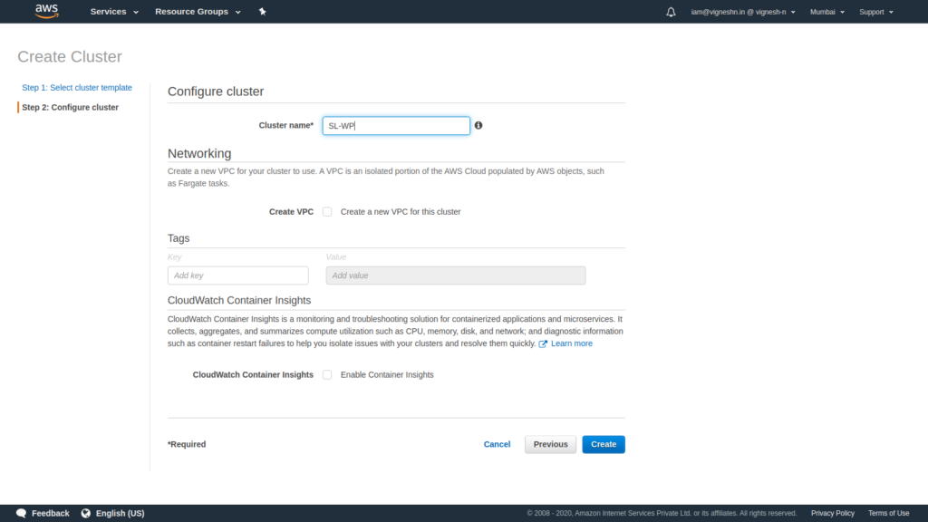Click the cluster name info icon

coord(478,125)
